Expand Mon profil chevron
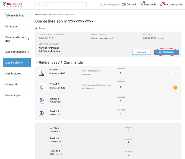 click(29, 85)
